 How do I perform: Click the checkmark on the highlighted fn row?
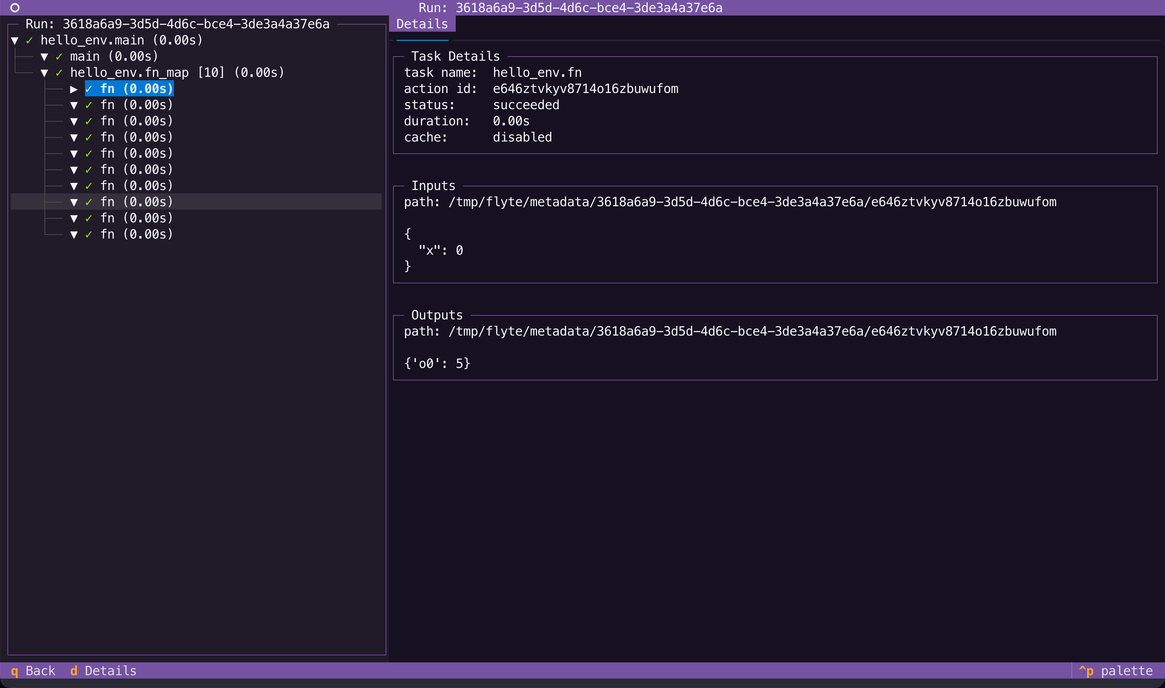pyautogui.click(x=89, y=89)
